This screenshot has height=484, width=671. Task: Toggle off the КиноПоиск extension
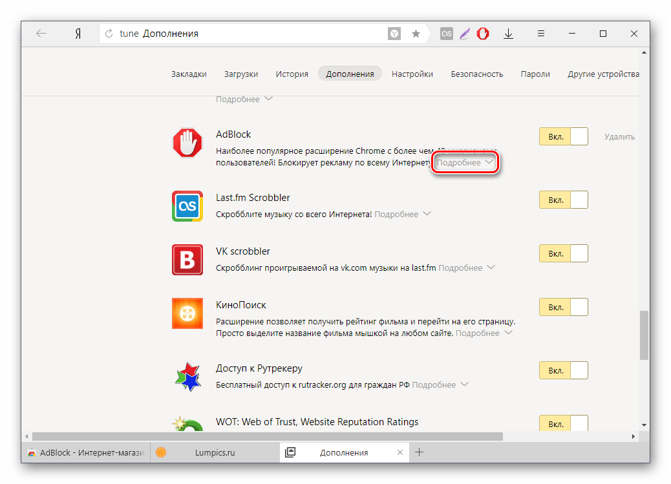(563, 306)
